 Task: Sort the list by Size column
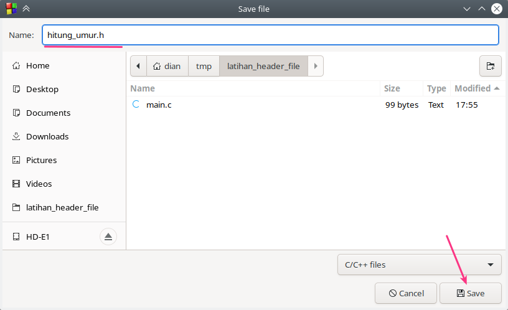click(x=392, y=88)
